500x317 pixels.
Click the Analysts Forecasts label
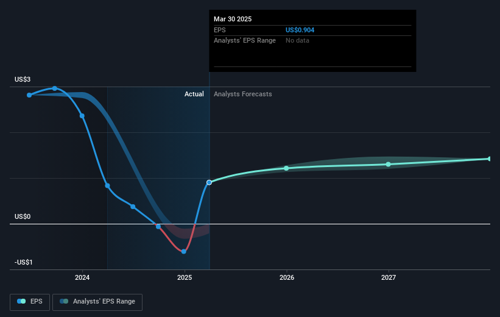tap(242, 94)
